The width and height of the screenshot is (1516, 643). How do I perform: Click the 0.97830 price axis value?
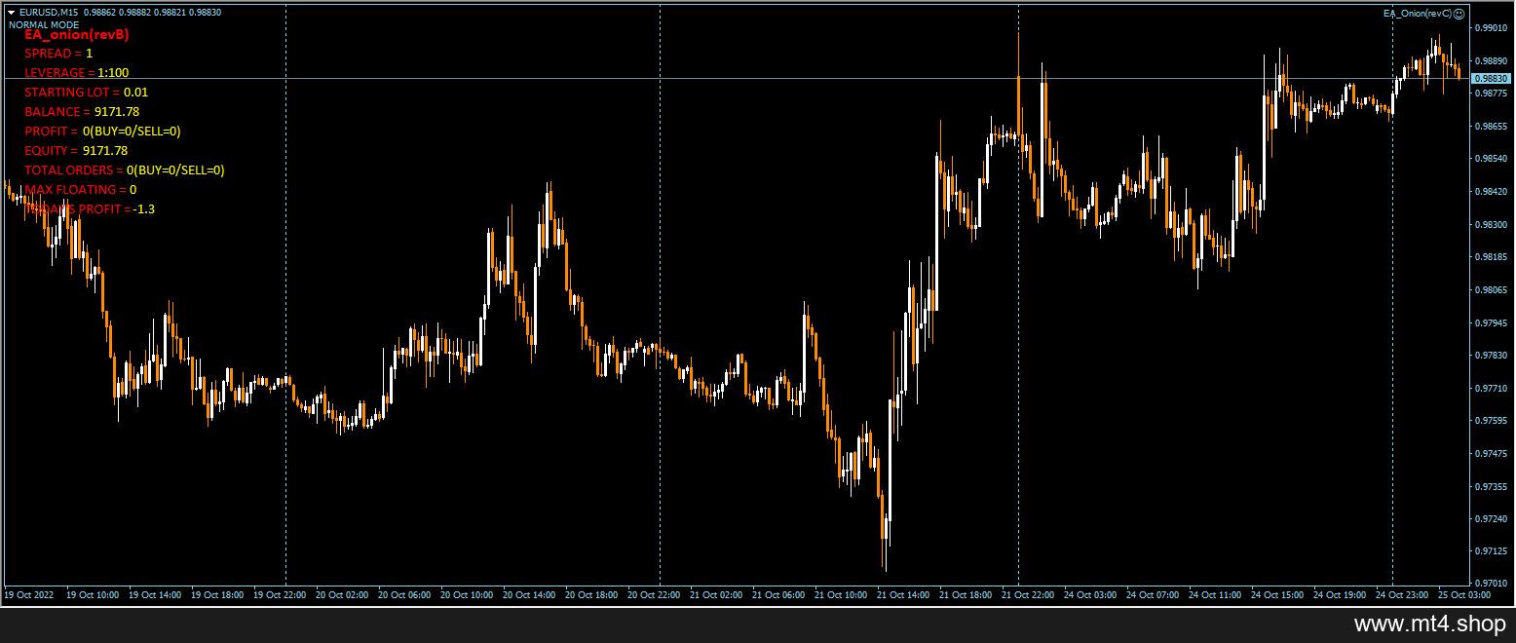click(x=1493, y=356)
